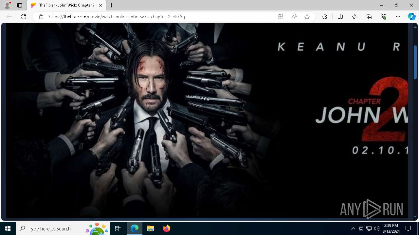This screenshot has height=235, width=419.
Task: Open File Explorer from taskbar
Action: coord(151,228)
